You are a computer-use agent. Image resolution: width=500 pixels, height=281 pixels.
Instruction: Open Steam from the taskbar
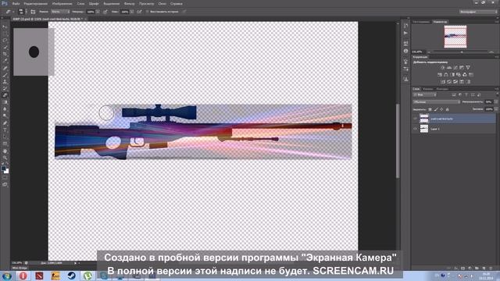pos(71,276)
